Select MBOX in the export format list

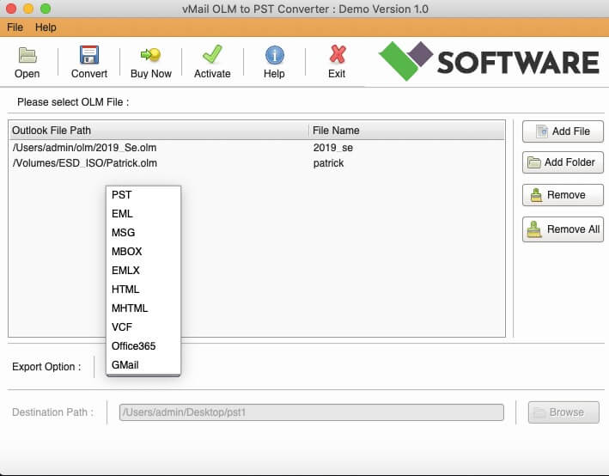tap(126, 252)
